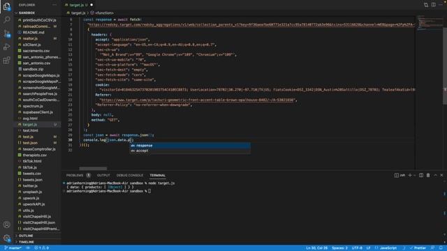Open the Explorer view in activity bar

[6, 6]
